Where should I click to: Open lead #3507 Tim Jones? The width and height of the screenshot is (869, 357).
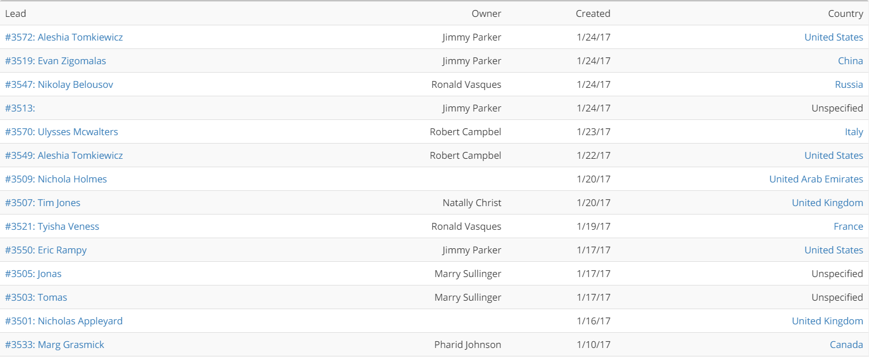(x=43, y=203)
